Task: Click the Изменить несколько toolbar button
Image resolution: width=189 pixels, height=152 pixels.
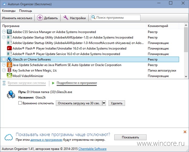Action: tap(17, 18)
